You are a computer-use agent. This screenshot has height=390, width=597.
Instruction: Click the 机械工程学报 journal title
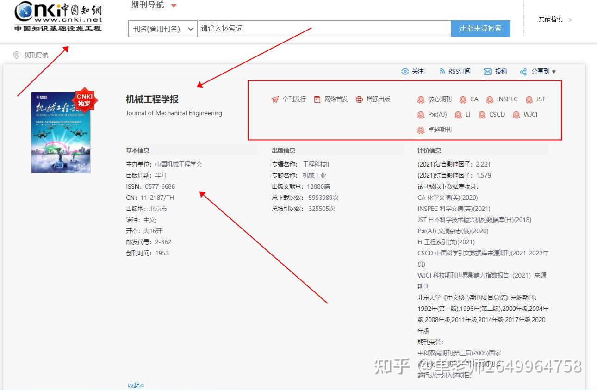152,99
